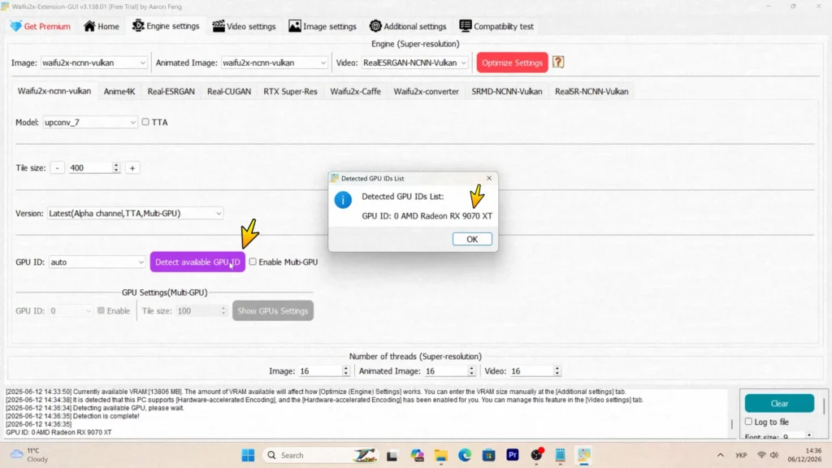Open the Engine settings tab
This screenshot has width=832, height=468.
166,26
